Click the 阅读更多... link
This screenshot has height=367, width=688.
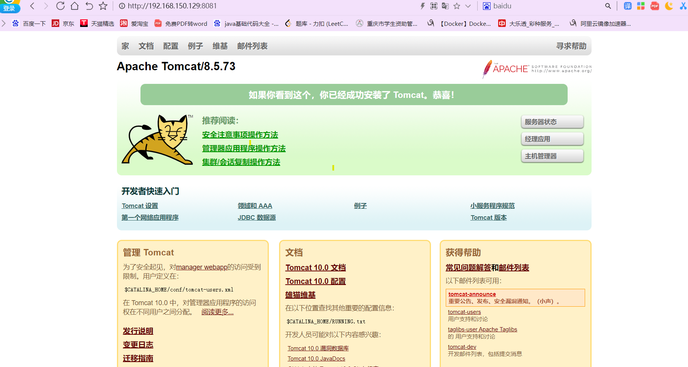click(217, 312)
